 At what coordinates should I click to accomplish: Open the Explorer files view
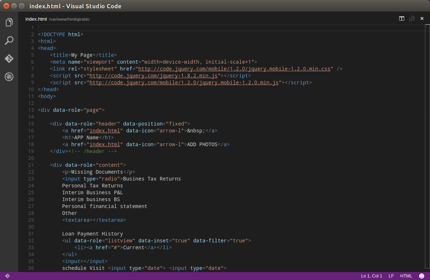click(x=9, y=22)
